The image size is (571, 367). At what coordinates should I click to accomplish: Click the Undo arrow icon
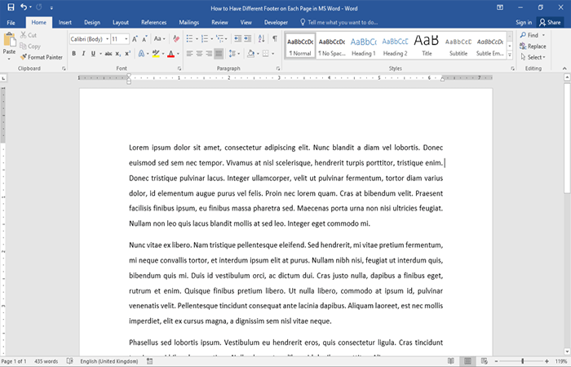pos(24,7)
